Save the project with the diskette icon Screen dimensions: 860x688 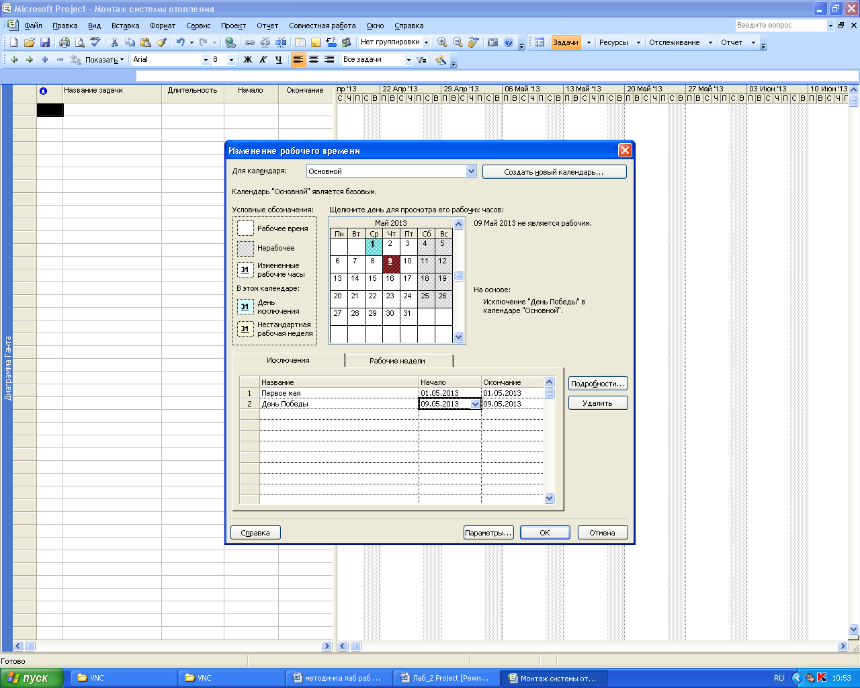point(45,42)
